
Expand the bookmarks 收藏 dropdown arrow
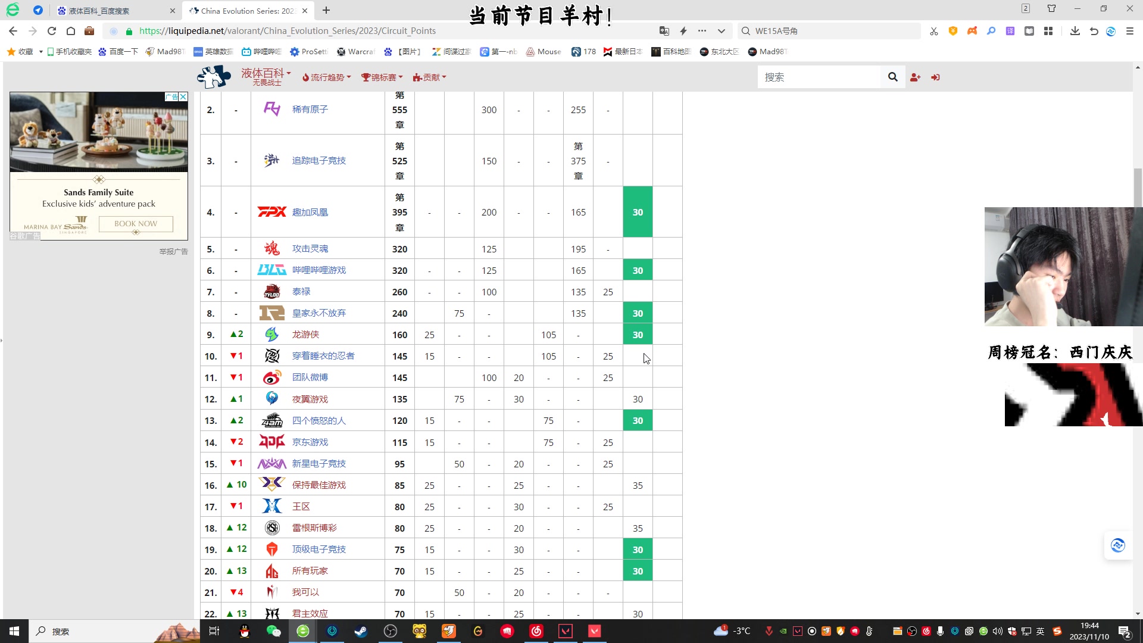click(40, 52)
